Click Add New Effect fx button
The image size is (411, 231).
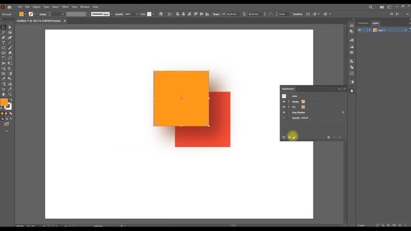tap(294, 137)
